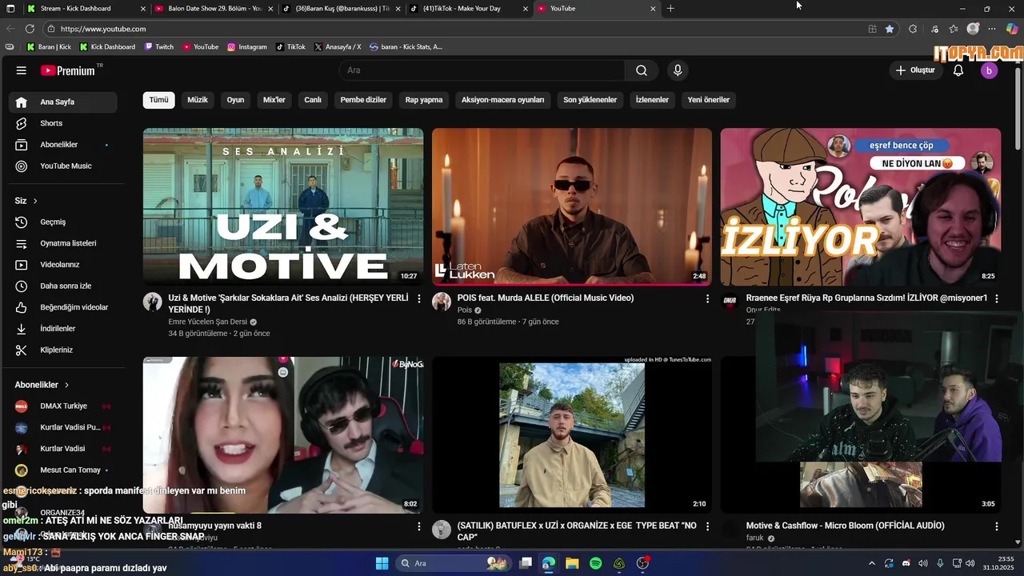Open Beğendiğim videolar list
The height and width of the screenshot is (576, 1024).
(x=63, y=307)
